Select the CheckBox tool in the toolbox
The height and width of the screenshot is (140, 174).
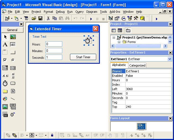(x=5, y=60)
